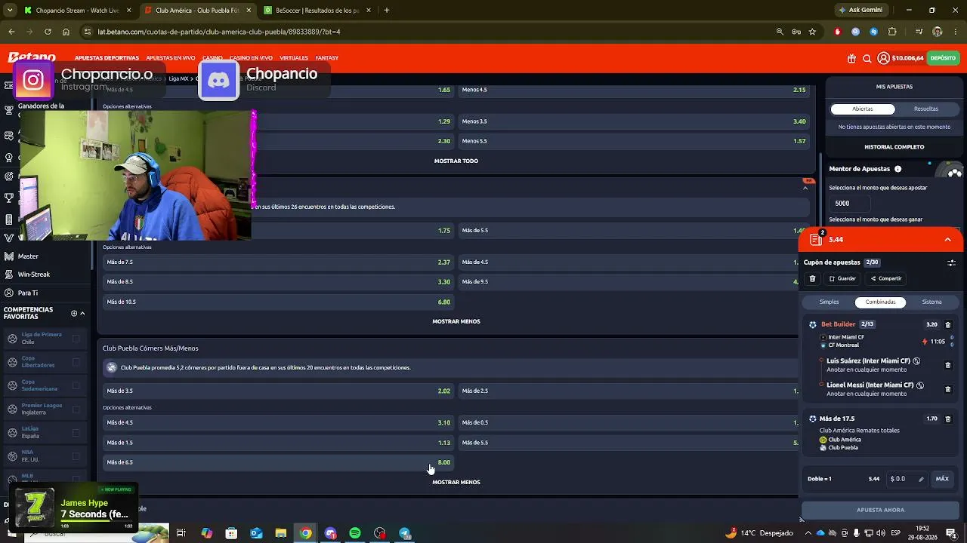This screenshot has width=967, height=543.
Task: Click Ask Gemini button in Chrome
Action: coord(860,11)
